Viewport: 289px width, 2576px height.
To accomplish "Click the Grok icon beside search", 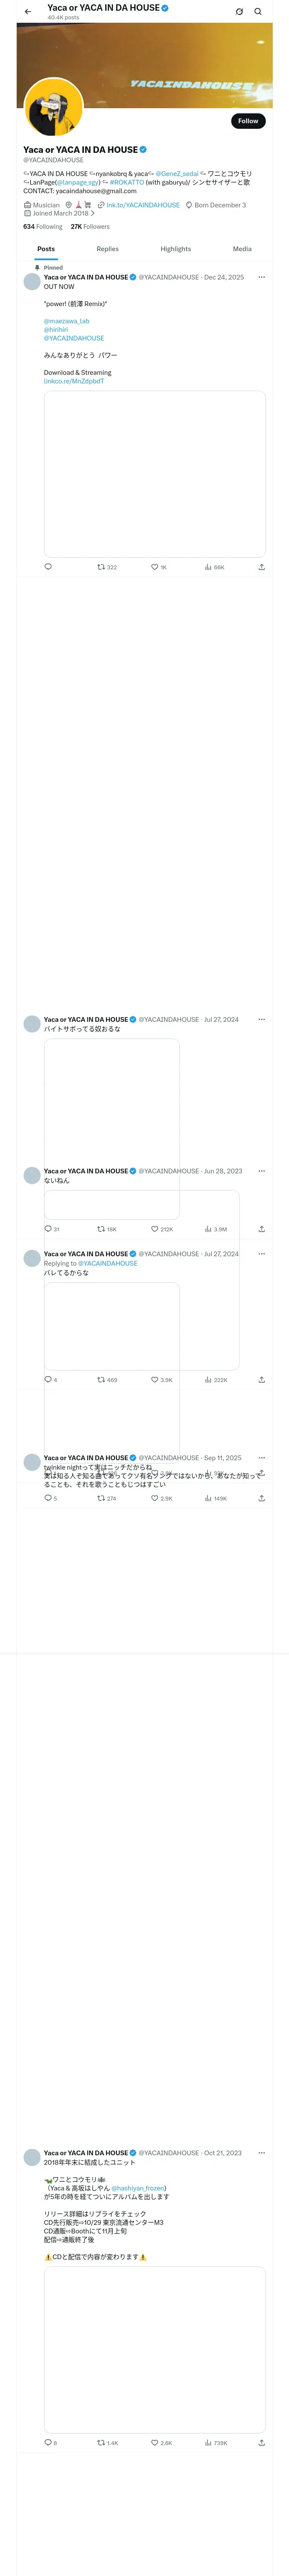I will pyautogui.click(x=239, y=12).
